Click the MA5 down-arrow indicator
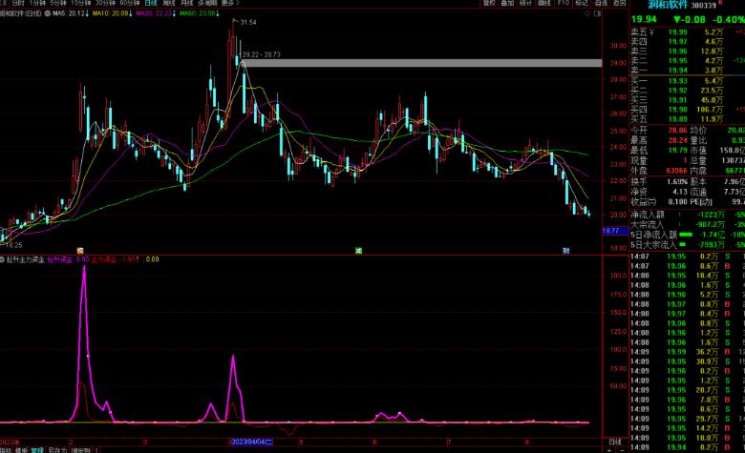 click(88, 13)
